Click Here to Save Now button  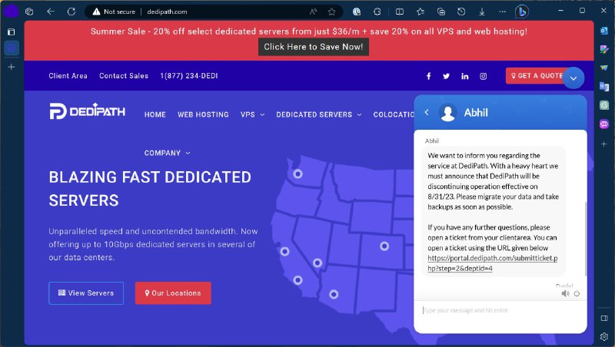pyautogui.click(x=314, y=47)
